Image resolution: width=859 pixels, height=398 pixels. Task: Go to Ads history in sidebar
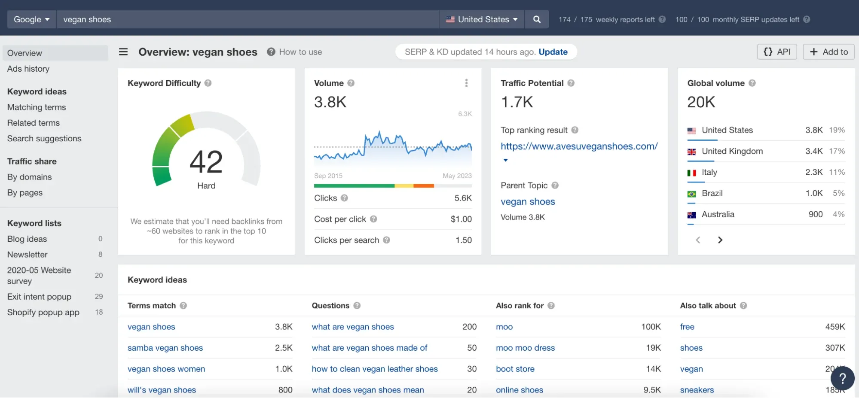click(x=28, y=69)
